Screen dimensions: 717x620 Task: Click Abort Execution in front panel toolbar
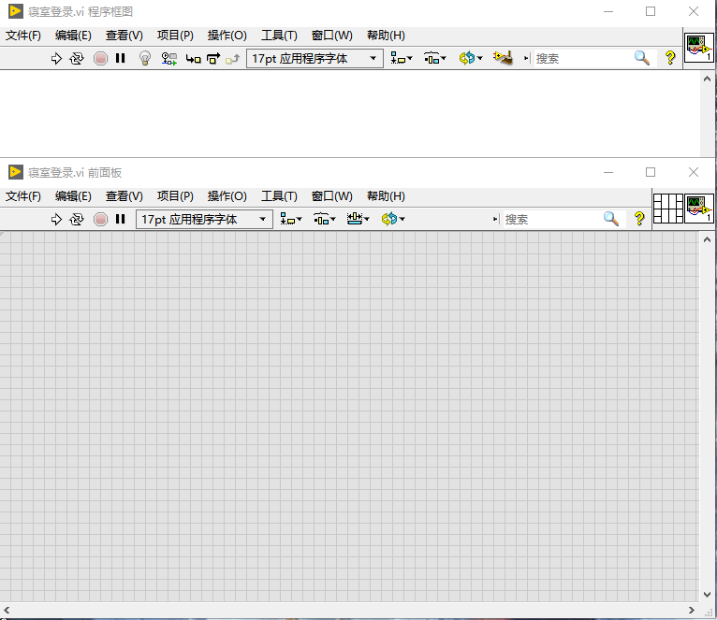point(100,220)
